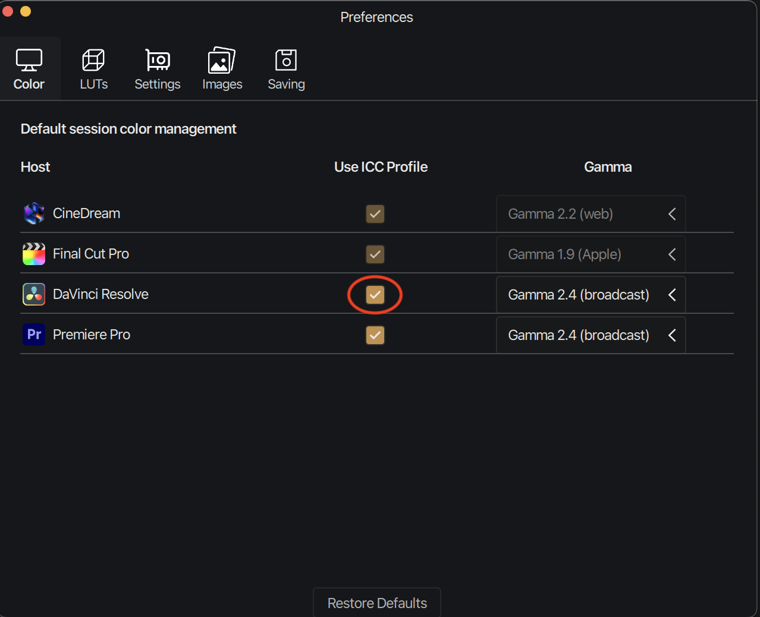Viewport: 760px width, 617px height.
Task: Switch to the LUTs tab label
Action: pyautogui.click(x=94, y=84)
